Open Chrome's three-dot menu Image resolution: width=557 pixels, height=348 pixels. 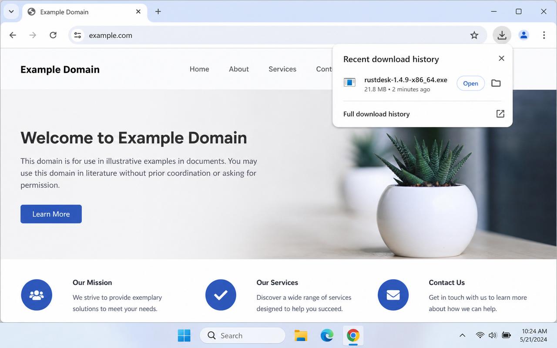coord(544,35)
